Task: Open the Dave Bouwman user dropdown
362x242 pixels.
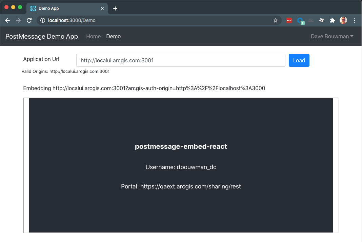Action: click(x=332, y=37)
